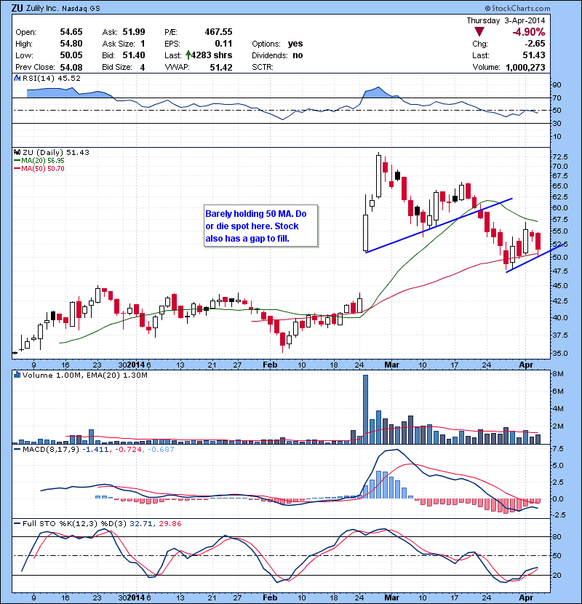Click the MA(50) 50.70 legend text
582x604 pixels.
pyautogui.click(x=43, y=169)
